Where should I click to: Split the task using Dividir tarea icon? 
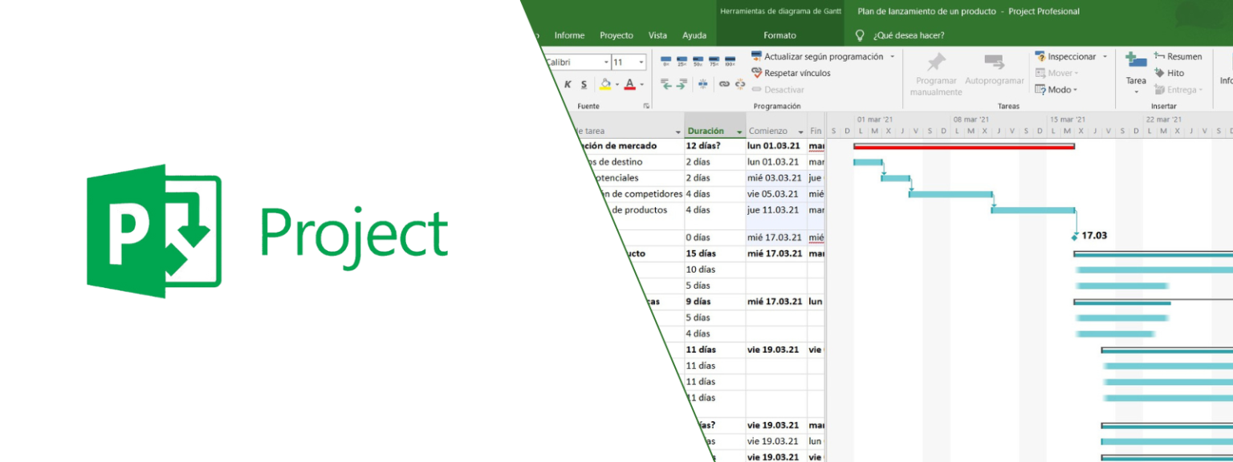point(702,83)
